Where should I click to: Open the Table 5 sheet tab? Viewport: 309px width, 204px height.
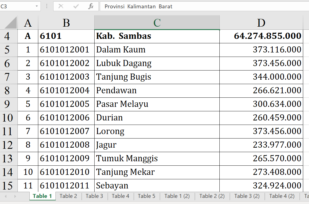pos(146,196)
